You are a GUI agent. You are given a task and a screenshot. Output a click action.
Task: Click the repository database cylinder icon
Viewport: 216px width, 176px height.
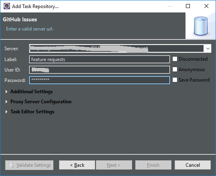click(x=201, y=26)
